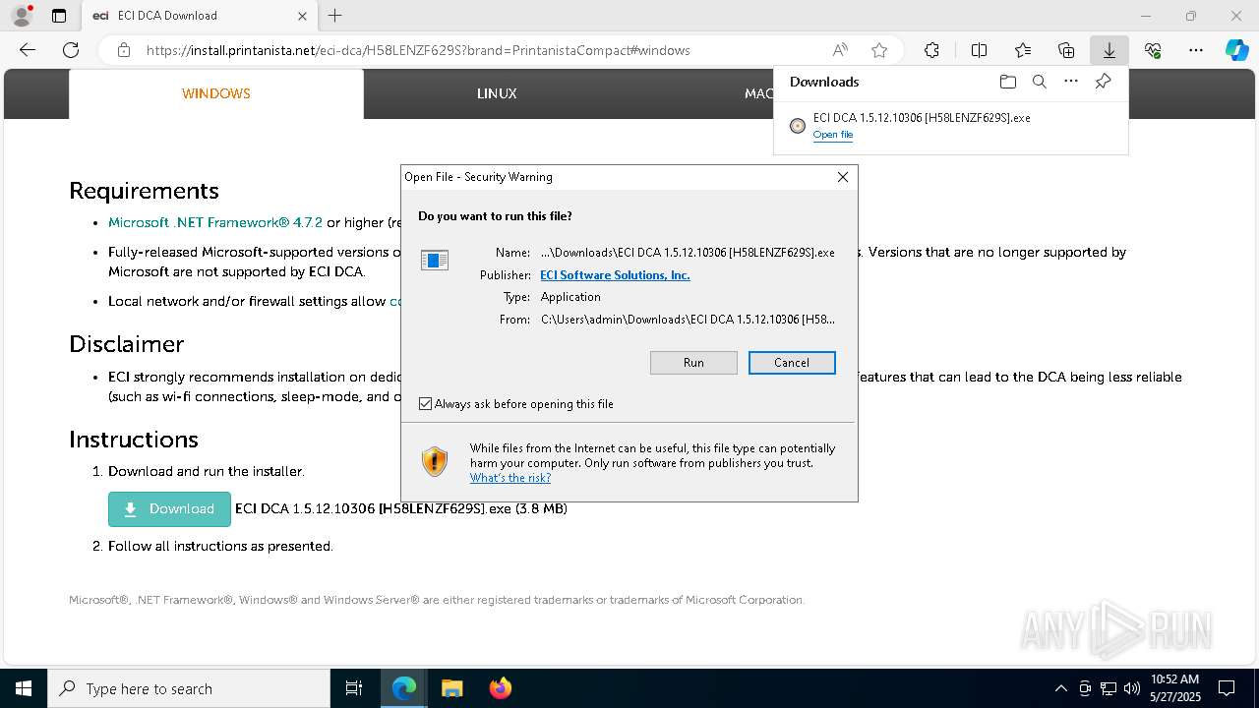This screenshot has width=1259, height=708.
Task: Switch to the LINUX tab
Action: [x=497, y=93]
